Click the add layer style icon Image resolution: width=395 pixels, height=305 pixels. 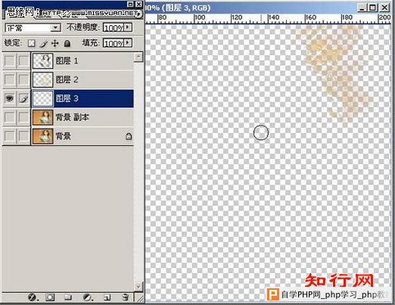(x=33, y=297)
